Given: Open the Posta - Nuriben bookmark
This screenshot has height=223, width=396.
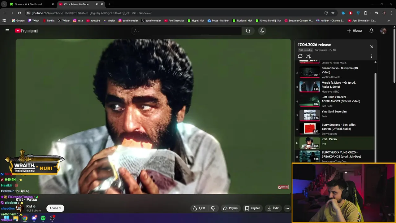Looking at the screenshot, I should pos(218,21).
